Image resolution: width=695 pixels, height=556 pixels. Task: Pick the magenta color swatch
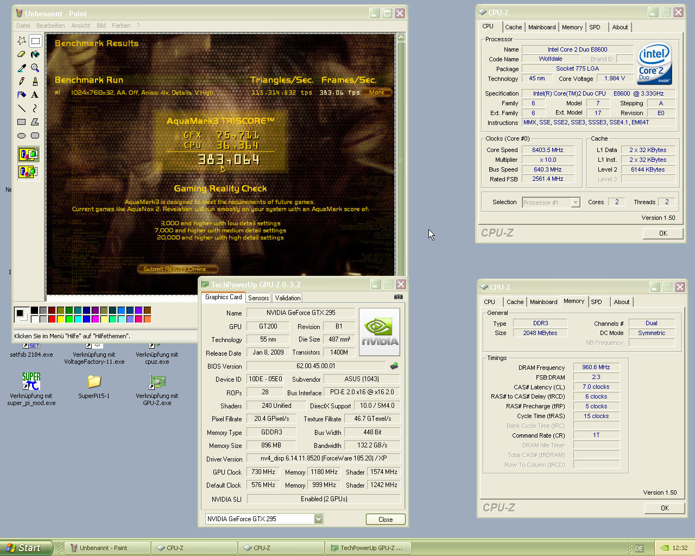coord(95,319)
